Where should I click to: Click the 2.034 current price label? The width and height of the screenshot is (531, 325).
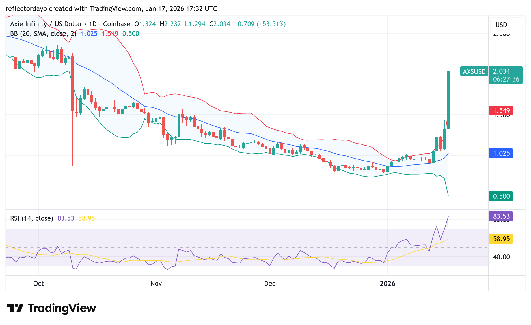pos(502,71)
